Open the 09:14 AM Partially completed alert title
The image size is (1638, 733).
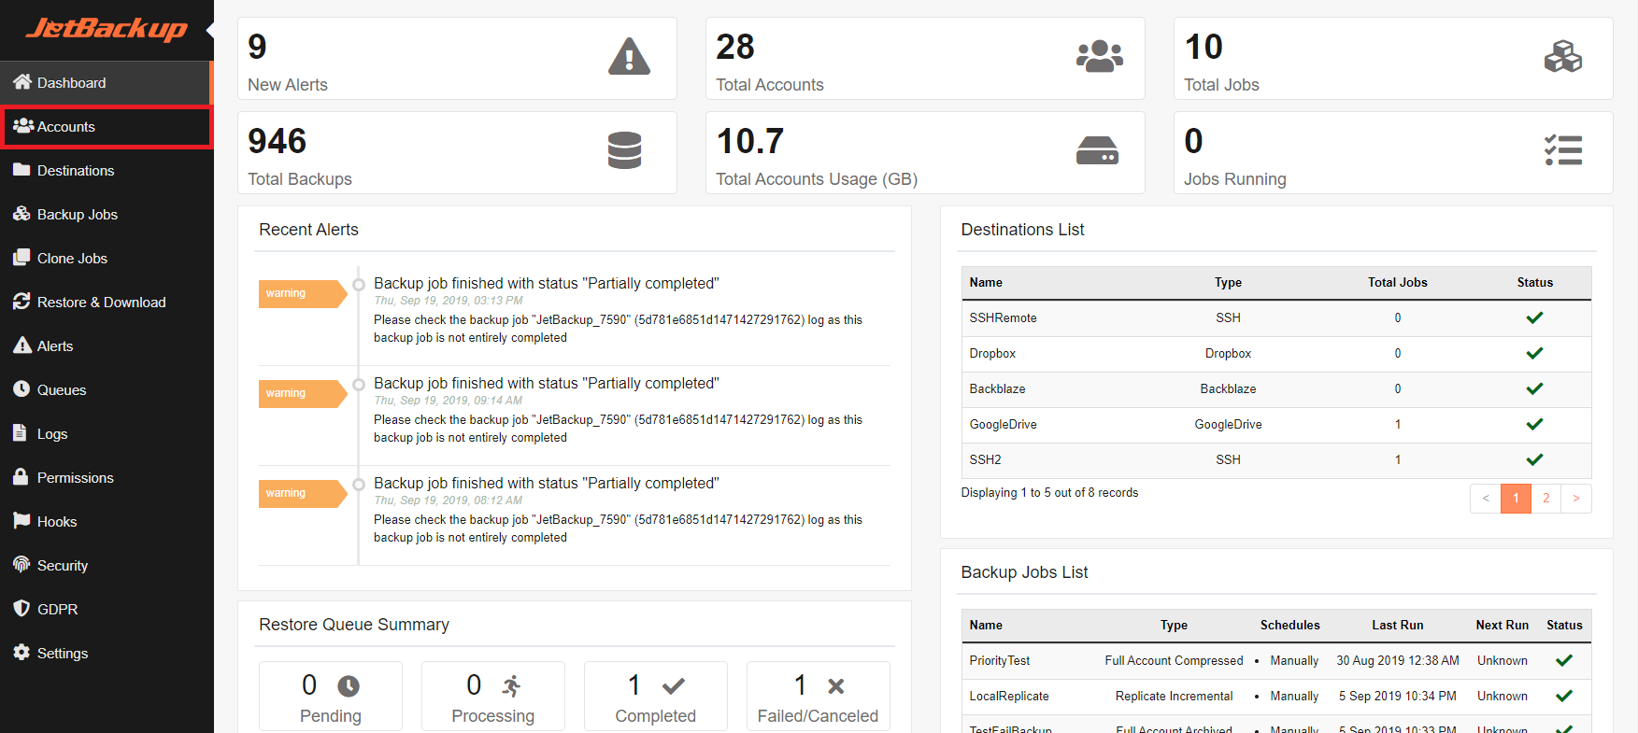547,383
